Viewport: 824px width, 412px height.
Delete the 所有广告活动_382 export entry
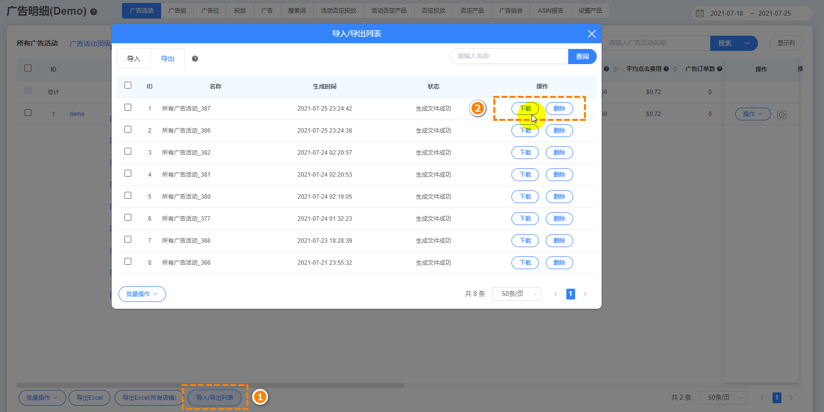click(559, 153)
